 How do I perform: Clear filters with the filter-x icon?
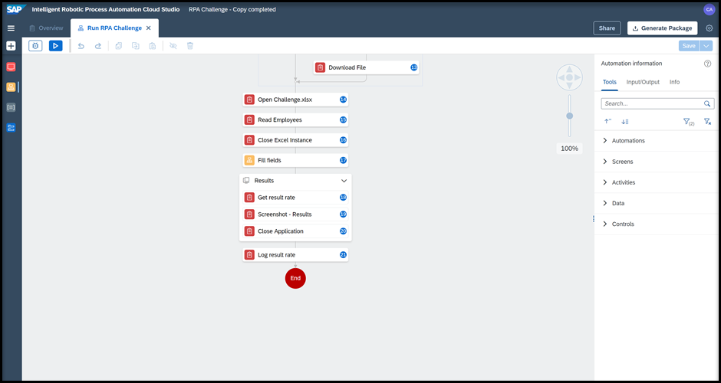pyautogui.click(x=708, y=122)
